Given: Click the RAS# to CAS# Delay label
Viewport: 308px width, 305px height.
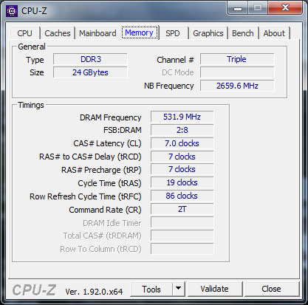Looking at the screenshot, I should point(90,157).
